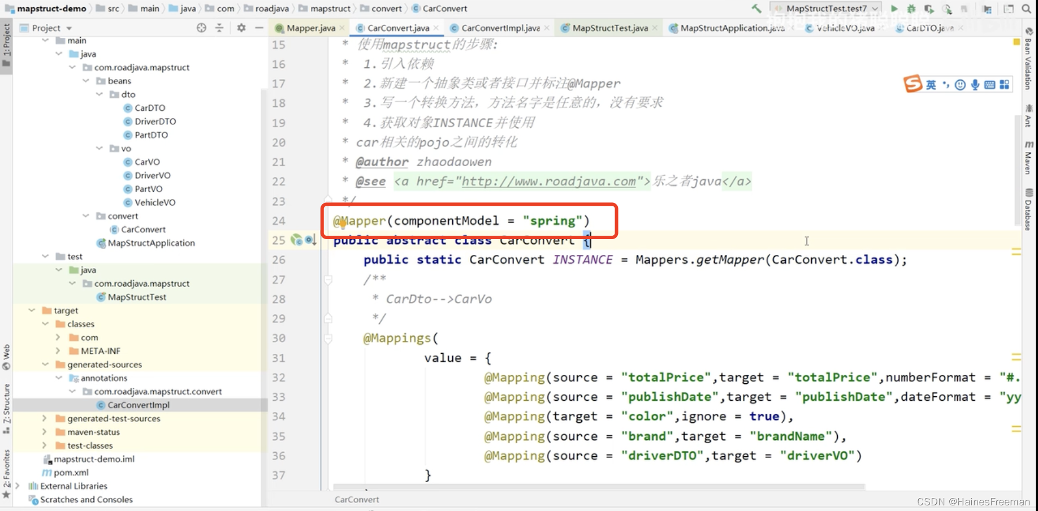Run MapStructTest.test7 with green play button
The height and width of the screenshot is (511, 1038).
click(894, 8)
